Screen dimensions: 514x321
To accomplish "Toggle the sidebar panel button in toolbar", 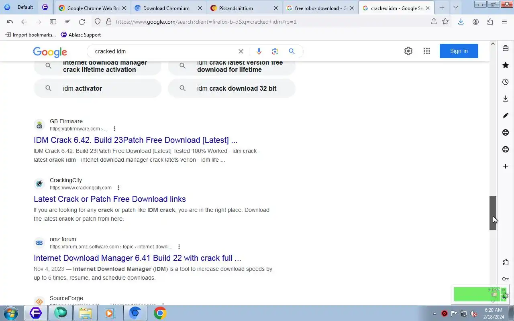I will pos(53,22).
